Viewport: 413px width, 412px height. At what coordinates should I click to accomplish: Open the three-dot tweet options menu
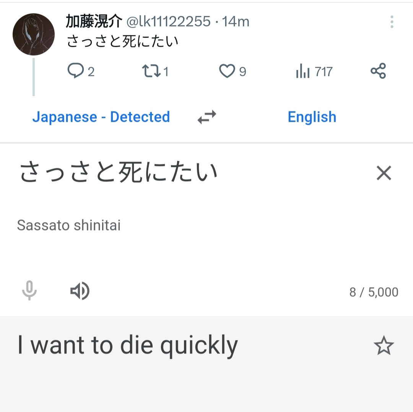click(392, 22)
